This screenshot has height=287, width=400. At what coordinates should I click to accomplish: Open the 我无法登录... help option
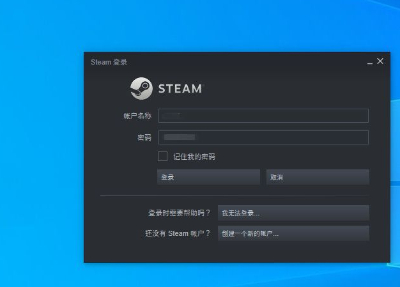coord(293,213)
